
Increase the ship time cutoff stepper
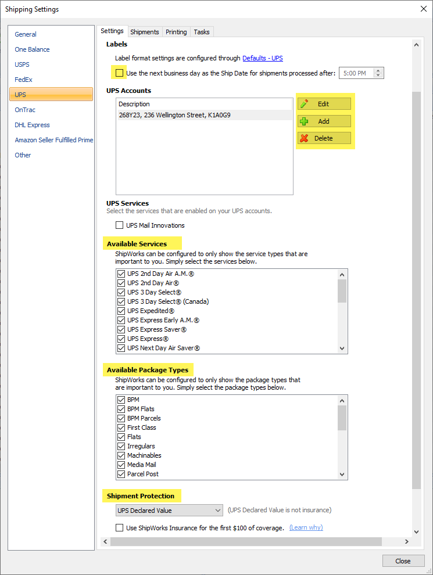tap(378, 70)
